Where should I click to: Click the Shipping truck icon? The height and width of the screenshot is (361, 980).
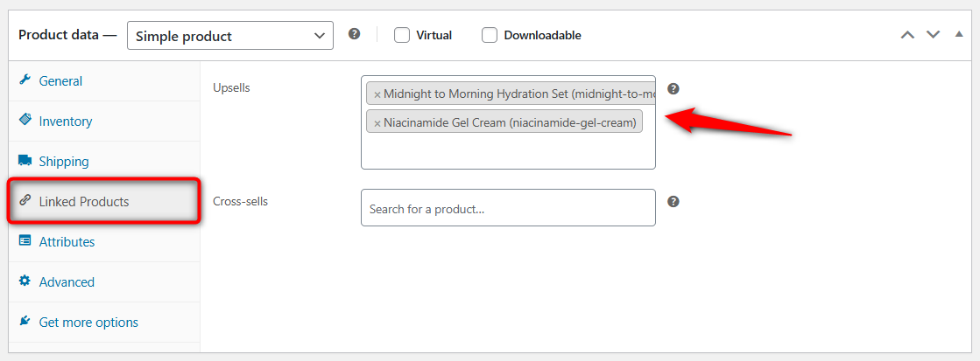25,161
